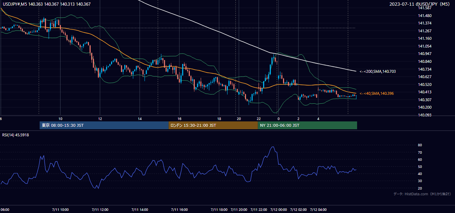Click the 141.267 price axis label

[x=425, y=31]
